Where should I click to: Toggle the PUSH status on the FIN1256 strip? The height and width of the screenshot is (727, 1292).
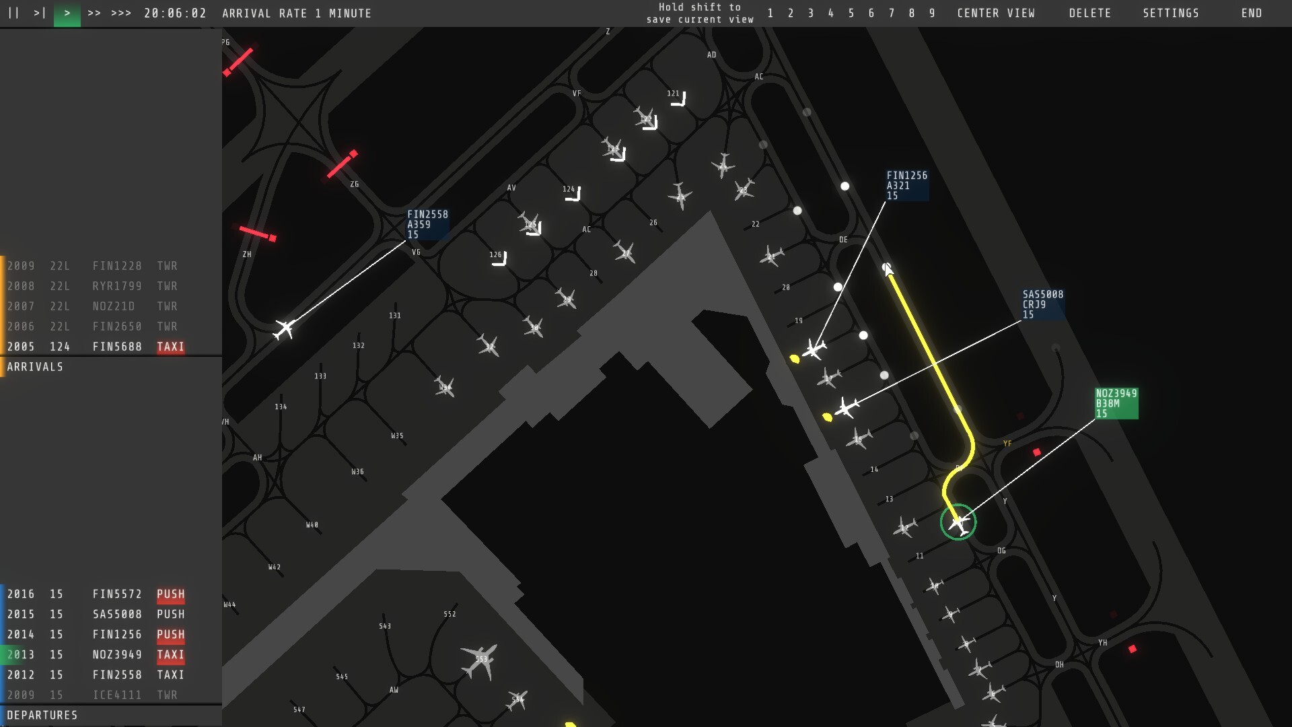click(x=170, y=634)
